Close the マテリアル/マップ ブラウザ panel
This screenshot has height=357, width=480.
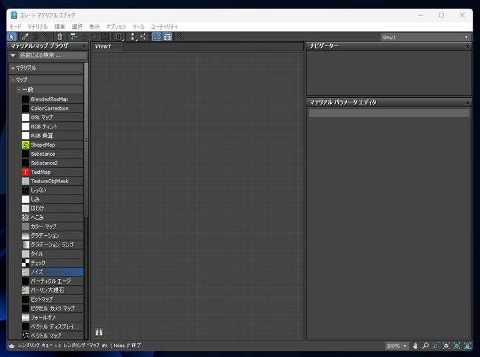[x=84, y=46]
